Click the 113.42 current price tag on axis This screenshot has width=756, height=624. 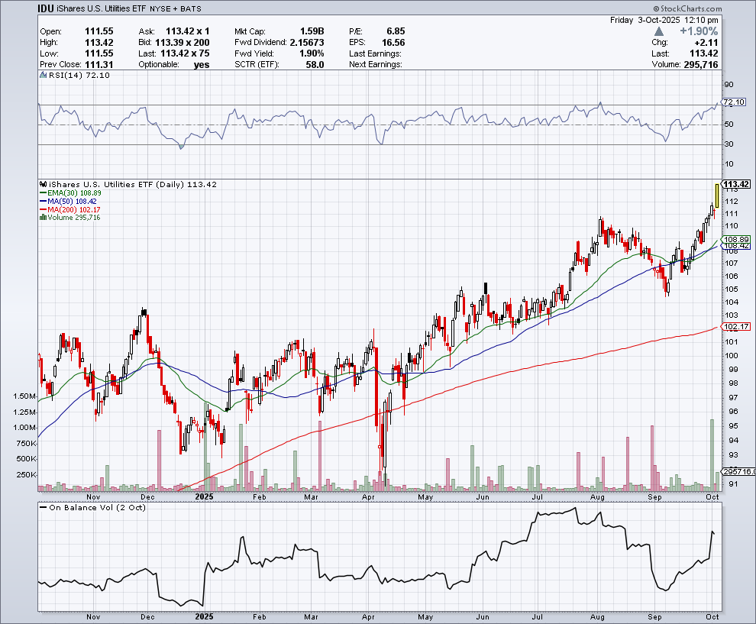click(x=735, y=184)
